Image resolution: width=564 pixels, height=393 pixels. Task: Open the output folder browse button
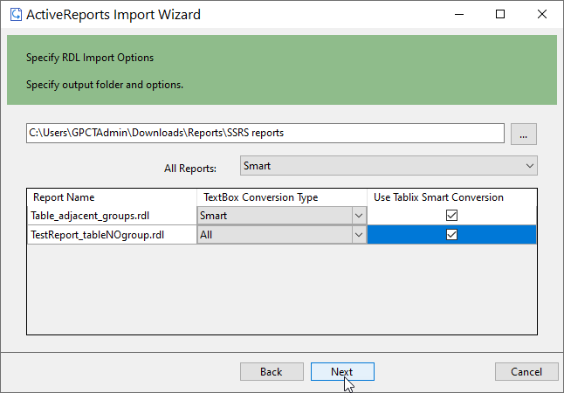click(x=523, y=134)
